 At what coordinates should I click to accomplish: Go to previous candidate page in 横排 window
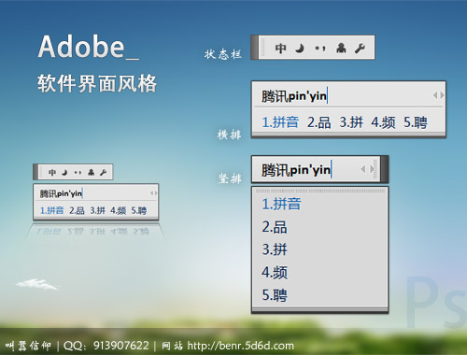point(435,95)
